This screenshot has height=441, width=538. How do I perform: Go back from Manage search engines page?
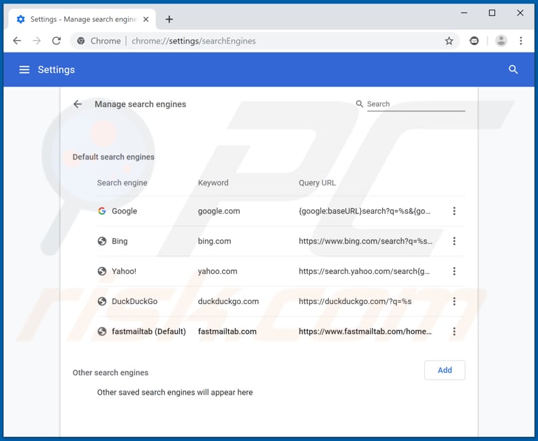[78, 104]
